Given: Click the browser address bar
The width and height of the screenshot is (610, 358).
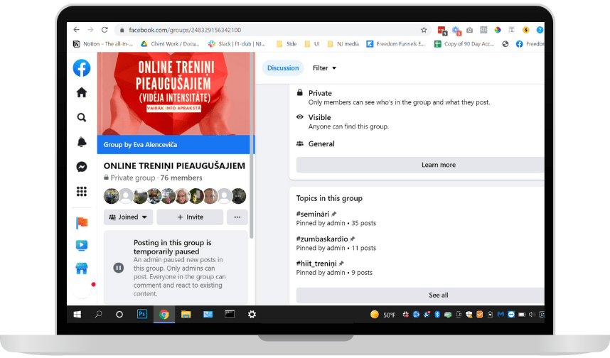Looking at the screenshot, I should [270, 30].
